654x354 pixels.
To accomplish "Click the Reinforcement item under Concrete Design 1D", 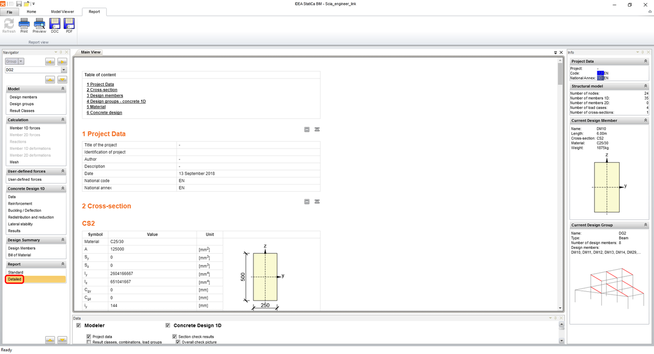I will pyautogui.click(x=19, y=203).
